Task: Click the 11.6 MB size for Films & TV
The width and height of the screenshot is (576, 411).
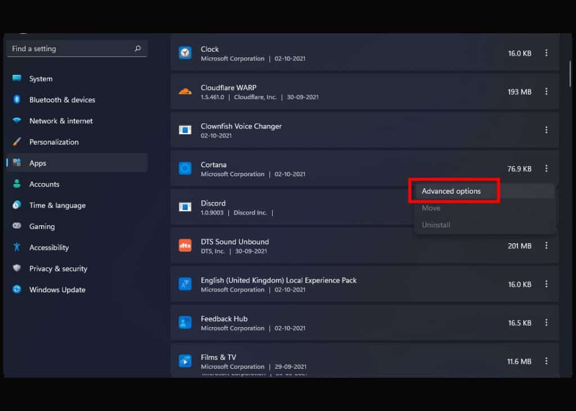Action: point(519,361)
